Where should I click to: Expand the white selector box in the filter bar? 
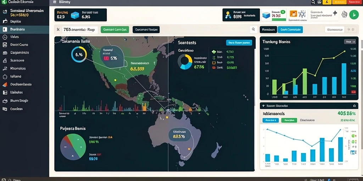click(x=335, y=30)
